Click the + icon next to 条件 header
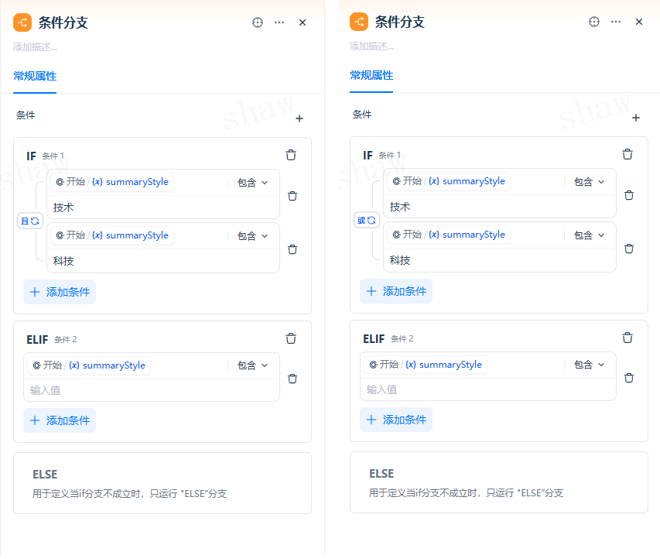Screen dimensions: 660x559 click(x=299, y=118)
